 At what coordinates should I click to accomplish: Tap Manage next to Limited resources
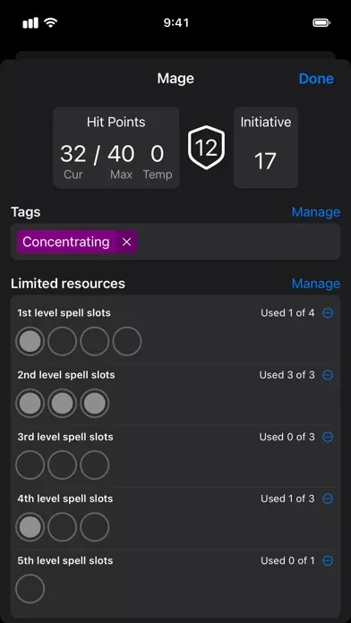tap(315, 284)
